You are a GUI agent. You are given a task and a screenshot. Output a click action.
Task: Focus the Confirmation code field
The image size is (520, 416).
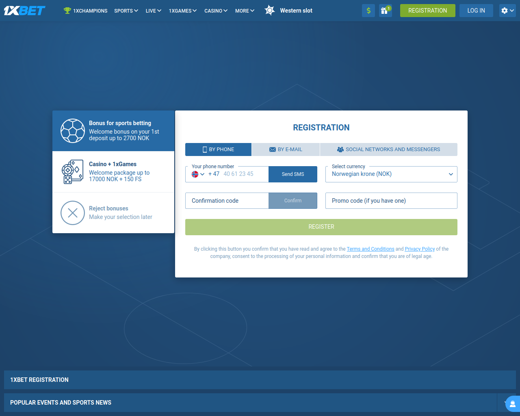[x=227, y=201]
